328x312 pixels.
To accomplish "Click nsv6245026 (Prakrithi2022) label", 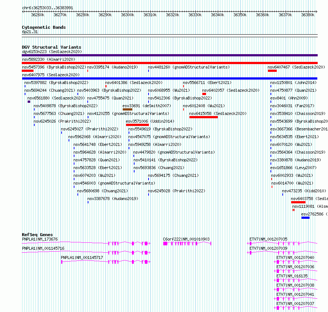I will coord(62,121).
